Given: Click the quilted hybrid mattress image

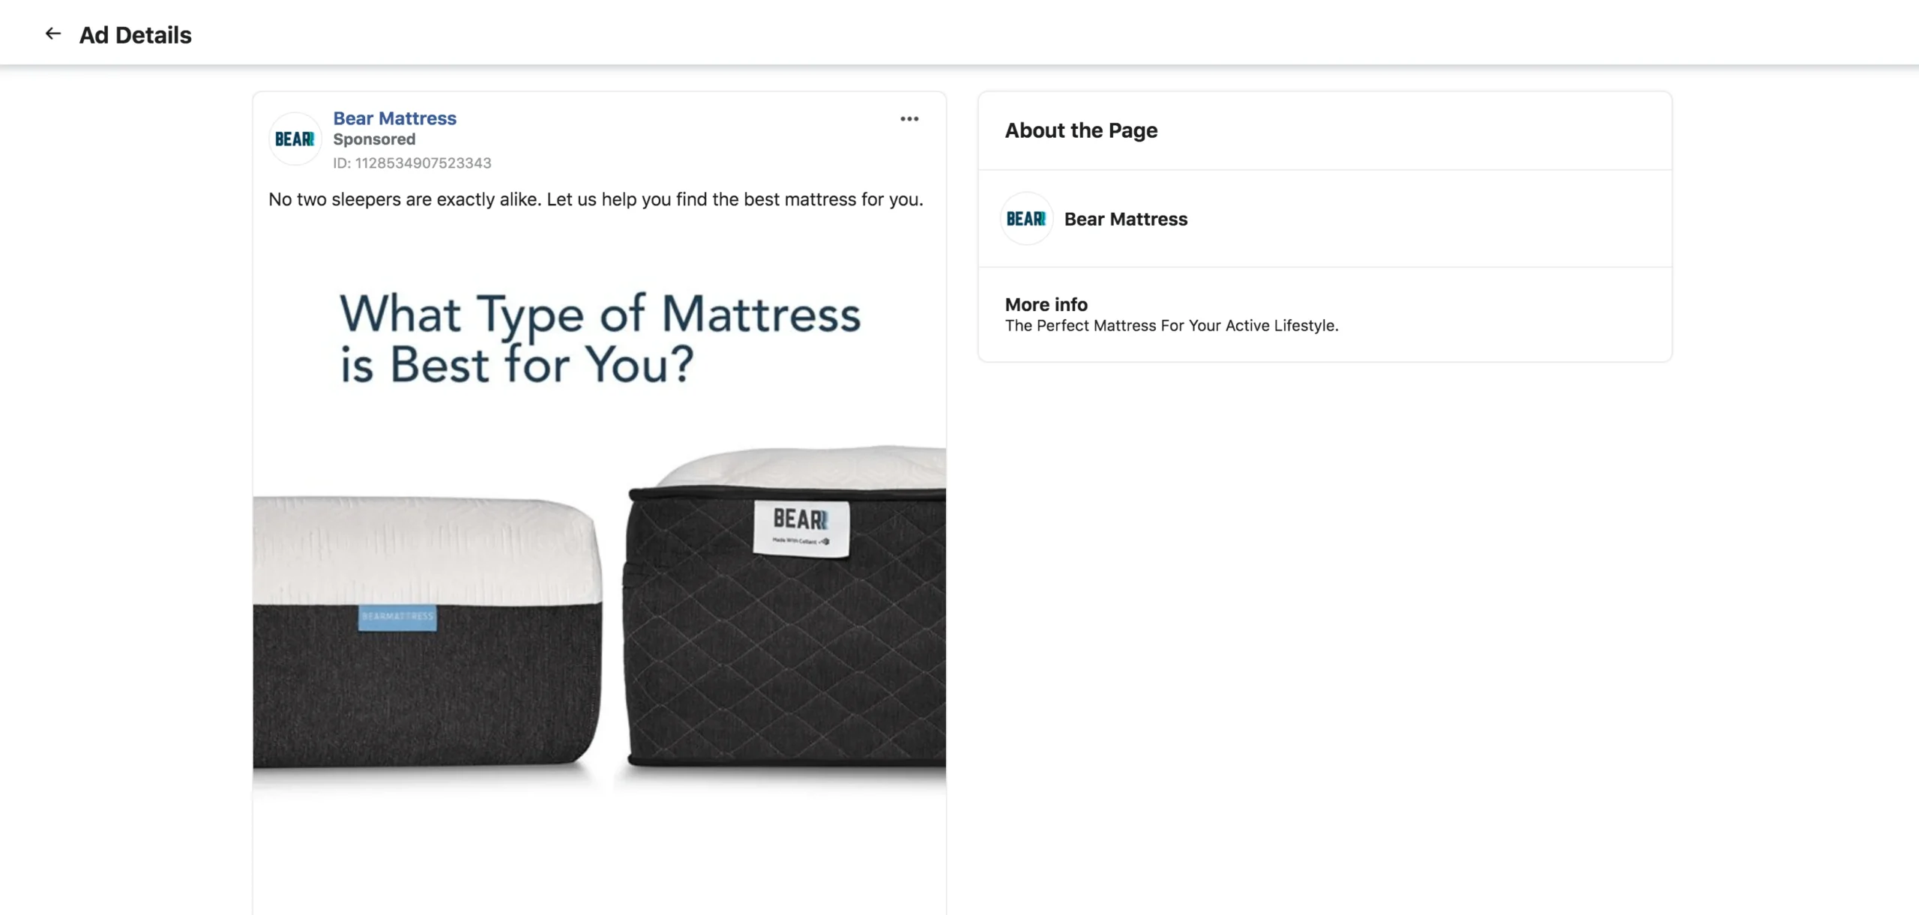Looking at the screenshot, I should (785, 607).
